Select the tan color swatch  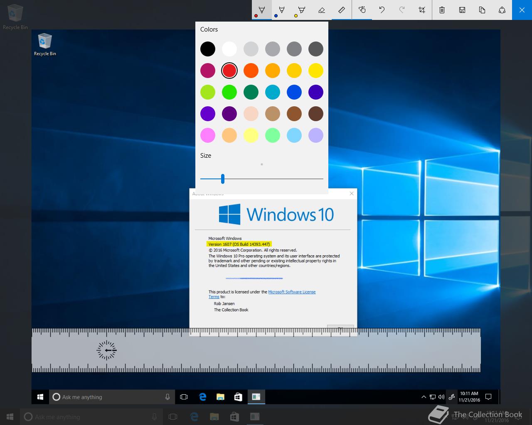273,114
